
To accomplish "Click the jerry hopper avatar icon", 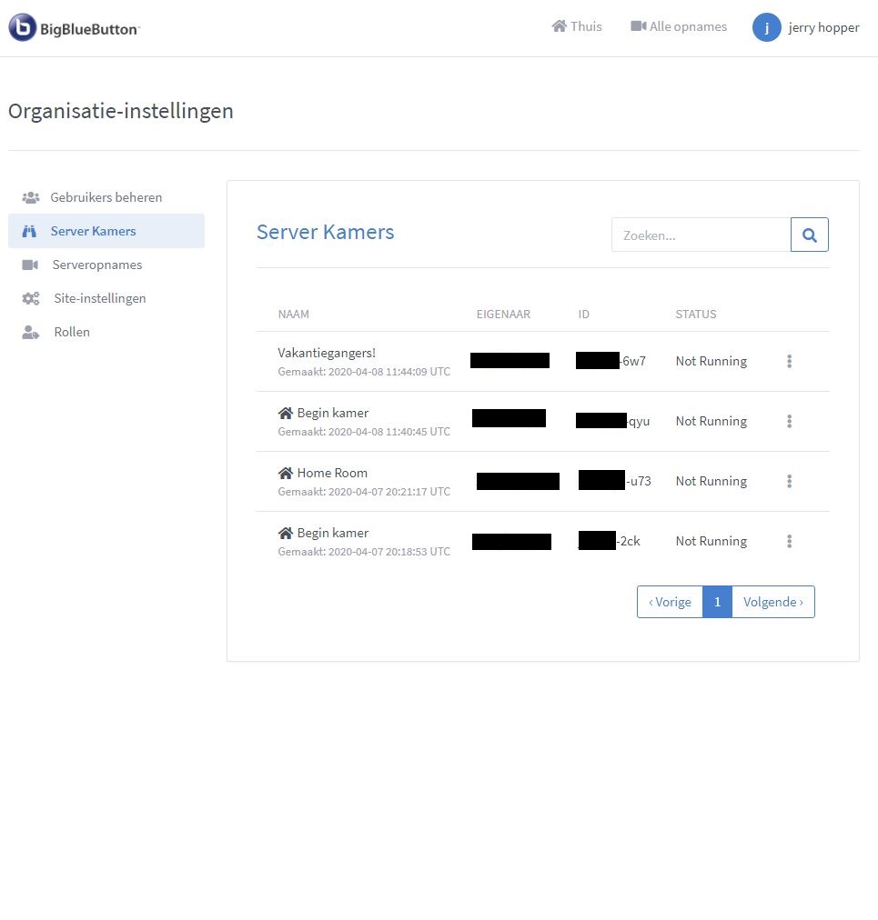I will pos(766,27).
